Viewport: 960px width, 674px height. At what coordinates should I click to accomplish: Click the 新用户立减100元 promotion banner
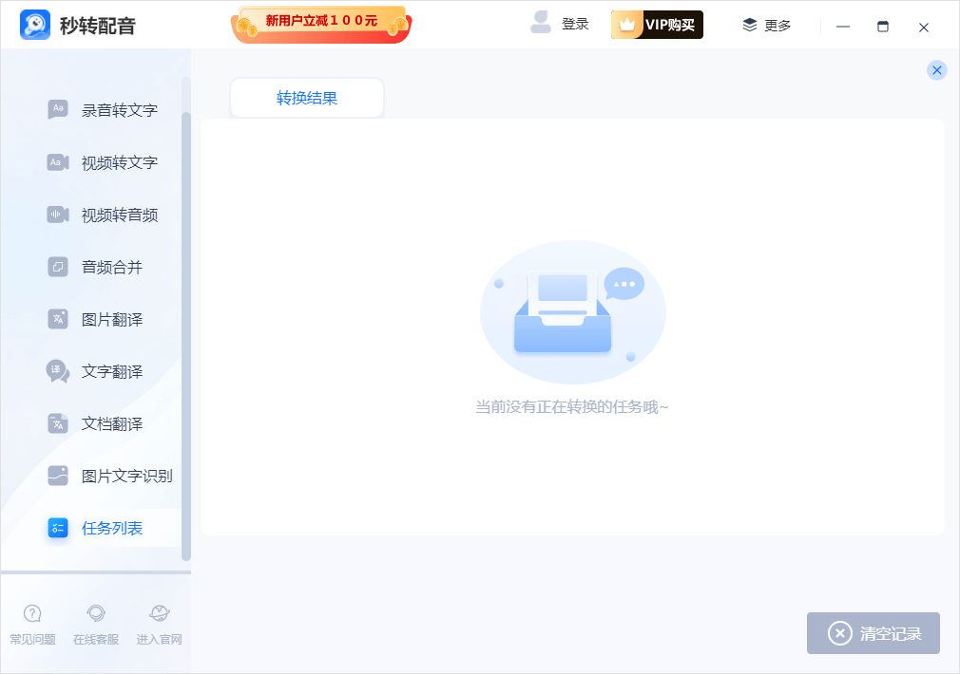point(321,25)
